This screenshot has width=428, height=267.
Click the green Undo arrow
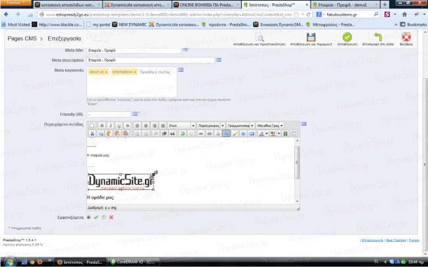tap(182, 133)
